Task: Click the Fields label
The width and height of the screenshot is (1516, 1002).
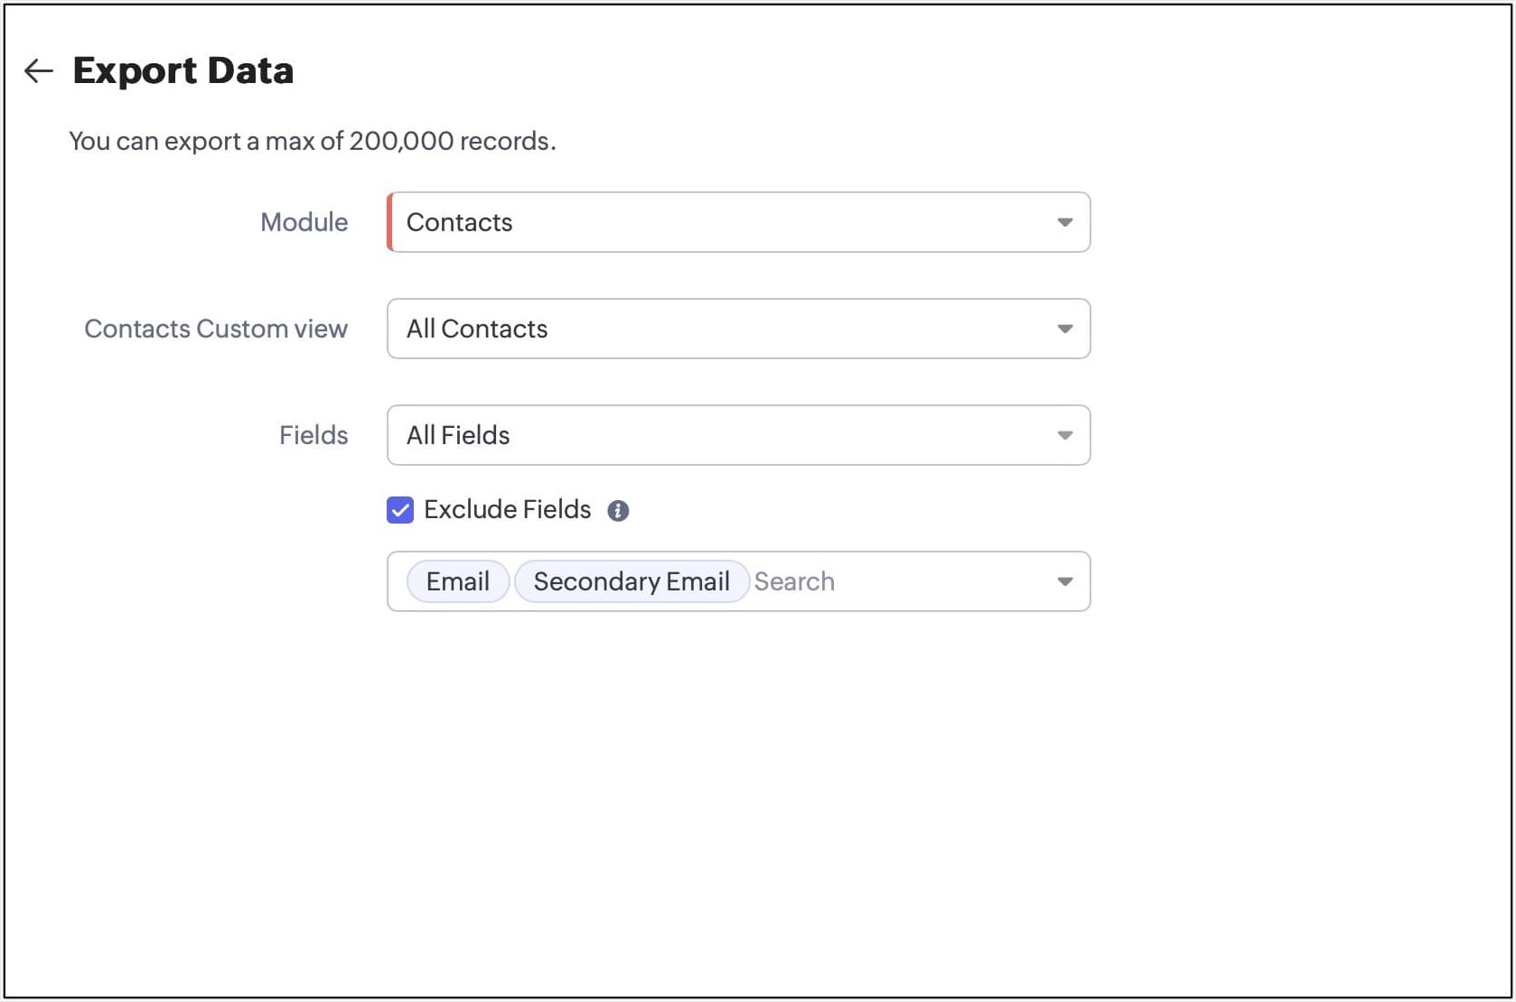Action: point(313,435)
